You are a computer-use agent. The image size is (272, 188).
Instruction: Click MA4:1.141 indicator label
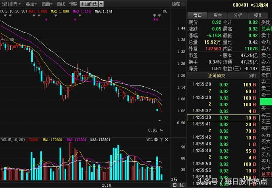tap(104, 11)
